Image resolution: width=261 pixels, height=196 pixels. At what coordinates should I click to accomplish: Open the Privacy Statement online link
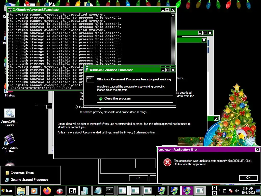coord(107,132)
